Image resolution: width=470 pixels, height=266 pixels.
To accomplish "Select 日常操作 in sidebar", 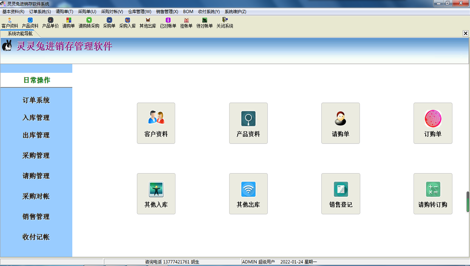I will [36, 80].
